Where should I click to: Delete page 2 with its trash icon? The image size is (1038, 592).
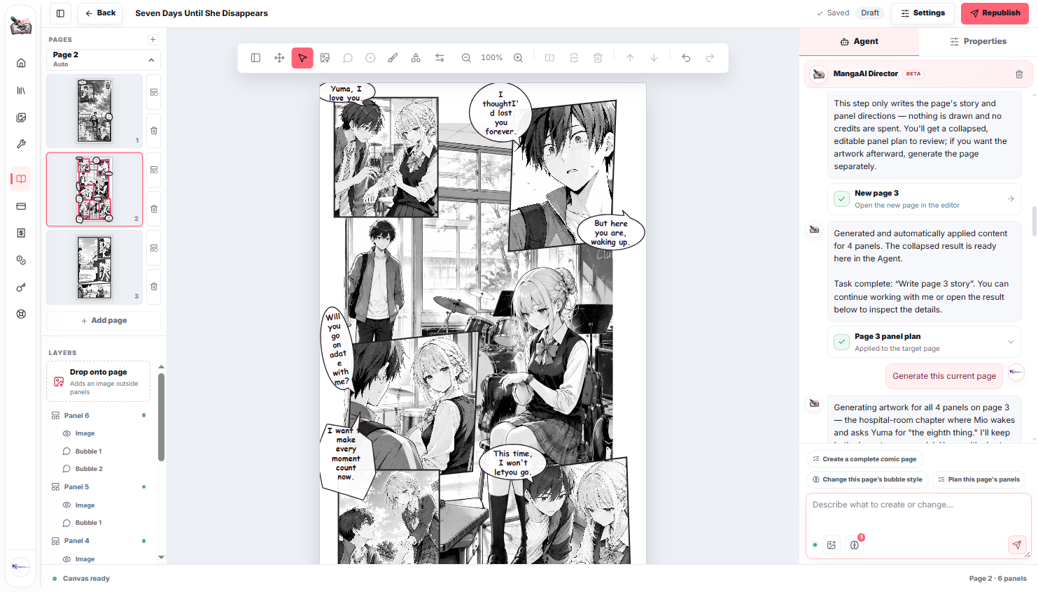point(153,208)
